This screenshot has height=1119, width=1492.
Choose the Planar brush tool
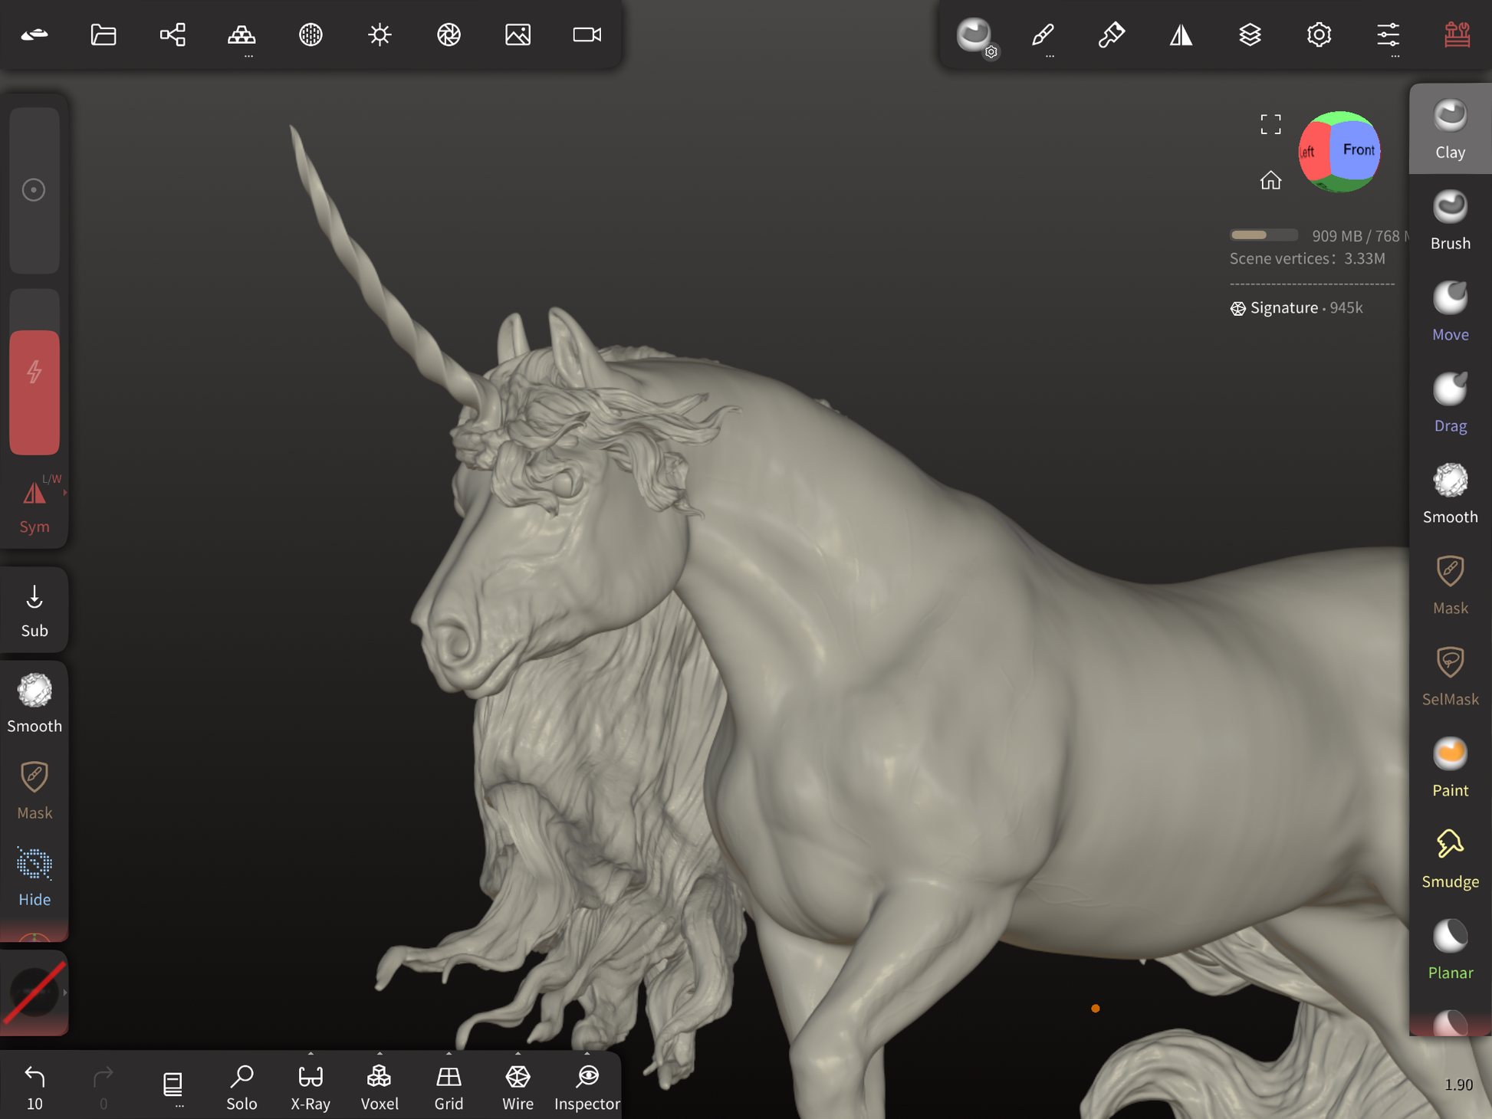tap(1449, 950)
